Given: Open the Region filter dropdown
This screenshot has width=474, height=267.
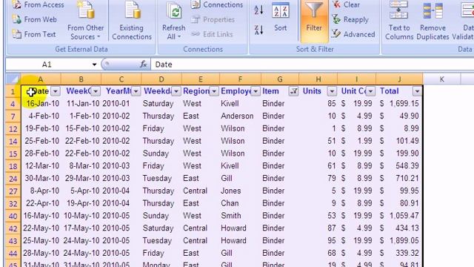Looking at the screenshot, I should [x=214, y=91].
